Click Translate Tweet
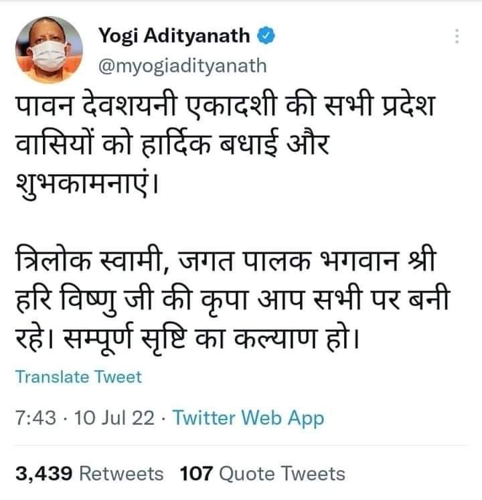482x500 pixels. pos(78,377)
